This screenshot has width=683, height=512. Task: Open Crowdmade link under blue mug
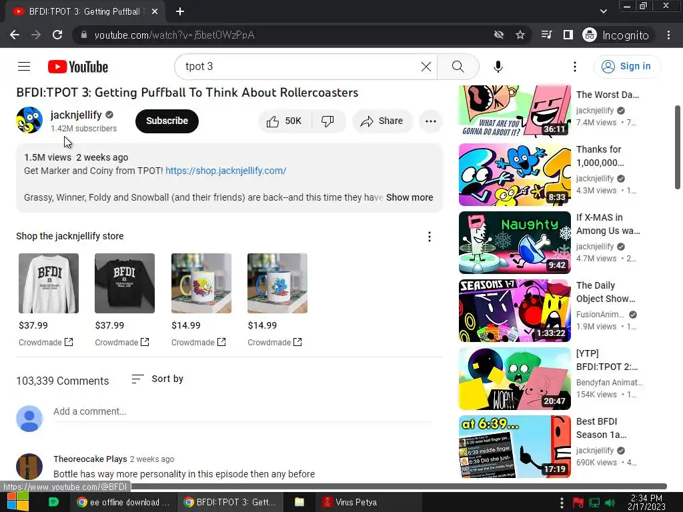[x=275, y=343]
